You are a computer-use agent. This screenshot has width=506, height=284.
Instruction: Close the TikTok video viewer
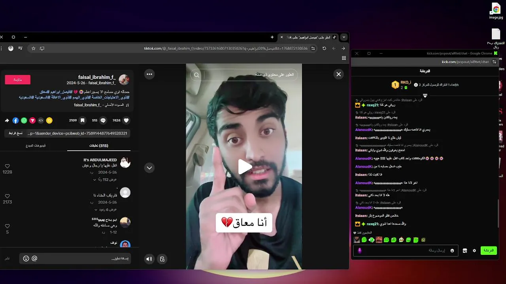tap(338, 74)
